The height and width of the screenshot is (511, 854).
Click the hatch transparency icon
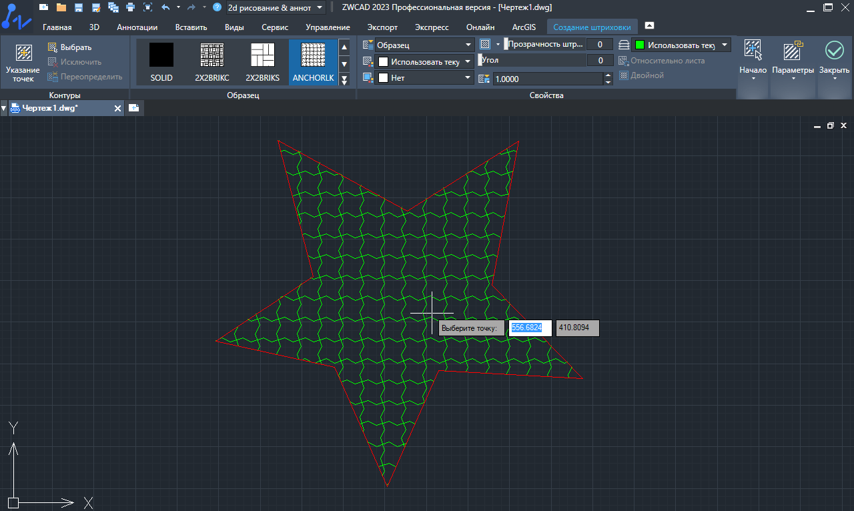486,45
